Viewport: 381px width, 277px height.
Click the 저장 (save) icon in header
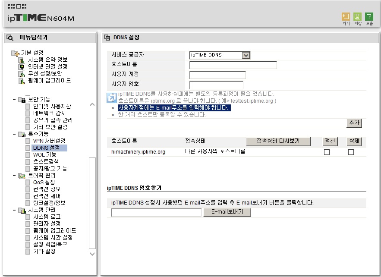click(357, 16)
